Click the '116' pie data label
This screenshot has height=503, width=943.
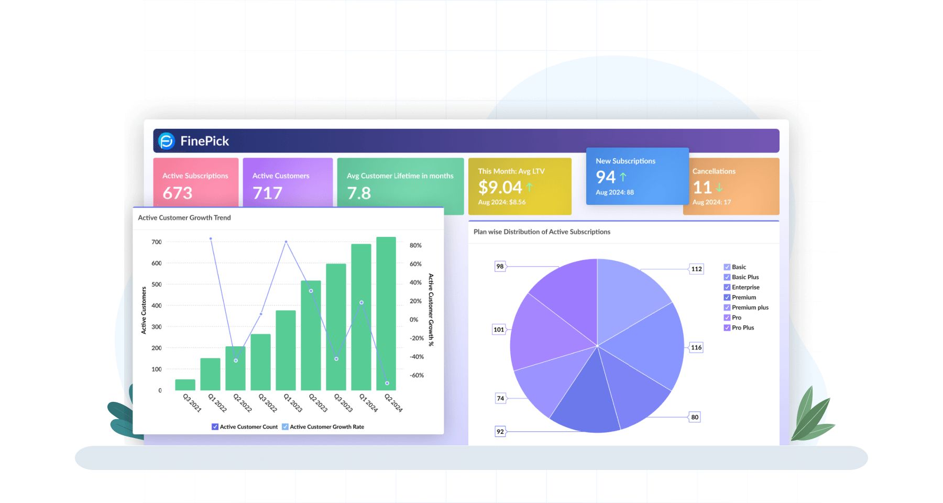tap(696, 347)
